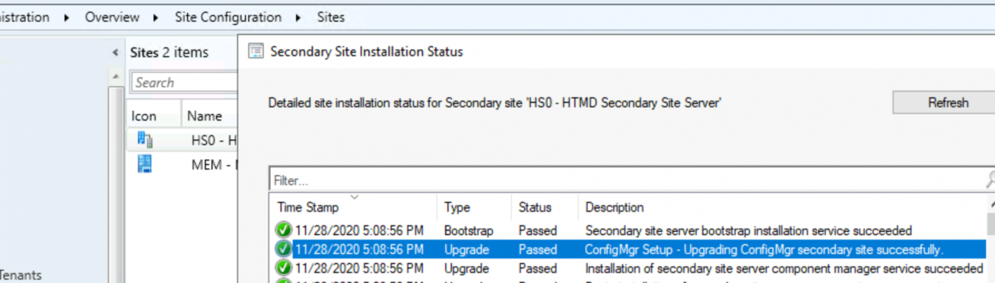Click the scroll up arrow in Sites list
This screenshot has height=283, width=995.
[x=115, y=77]
